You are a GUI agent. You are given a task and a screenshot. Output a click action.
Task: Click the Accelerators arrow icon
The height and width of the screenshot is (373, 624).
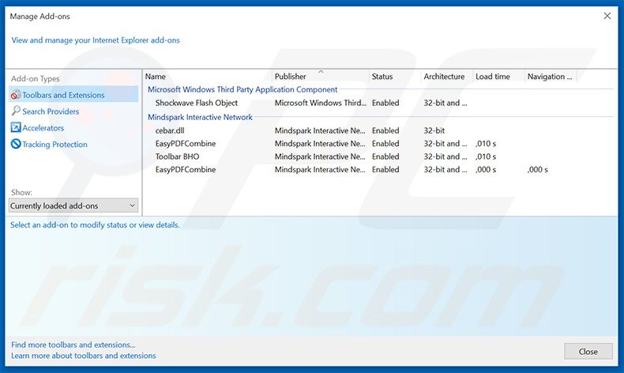16,127
